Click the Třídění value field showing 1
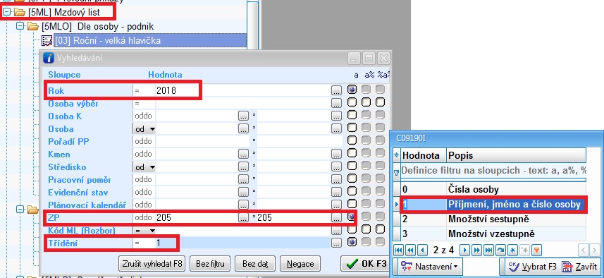 point(242,243)
